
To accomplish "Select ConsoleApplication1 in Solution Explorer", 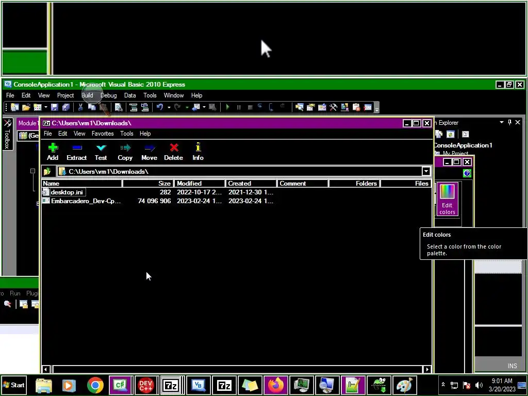I will click(463, 145).
